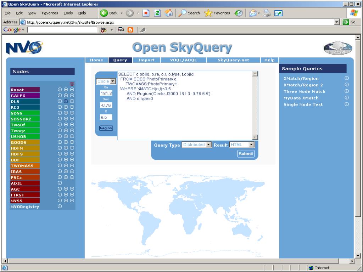
Task: Select the SDSSDR2 node label
Action: coord(25,119)
